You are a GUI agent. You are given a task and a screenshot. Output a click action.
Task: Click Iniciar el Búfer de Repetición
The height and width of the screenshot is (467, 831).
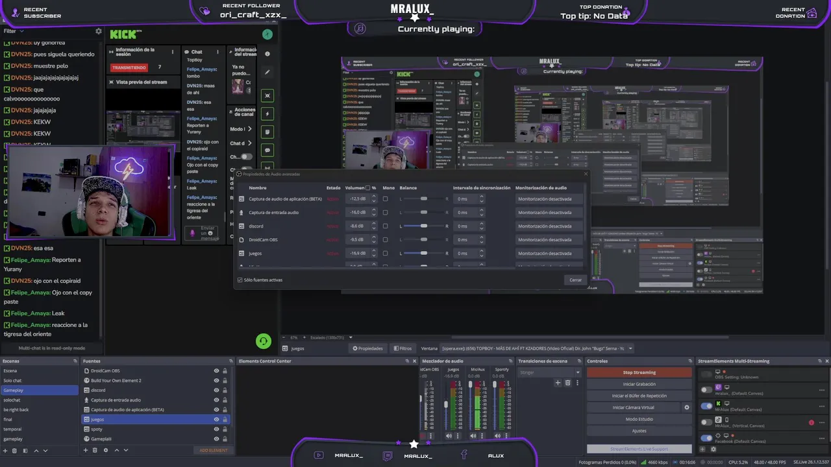(639, 396)
